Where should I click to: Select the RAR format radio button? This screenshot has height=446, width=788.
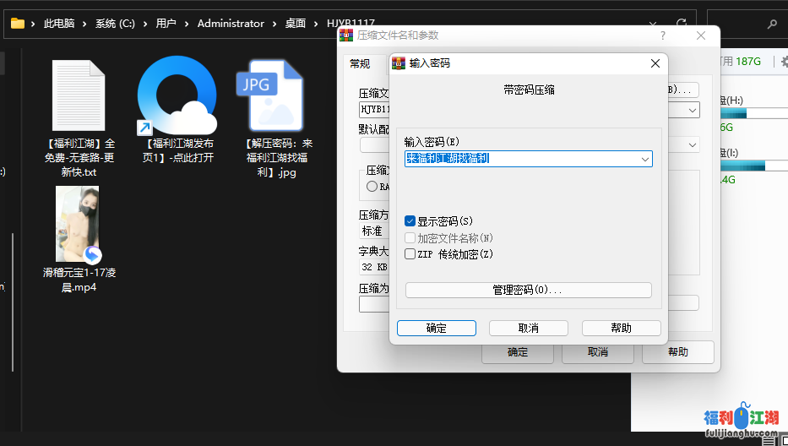point(372,187)
